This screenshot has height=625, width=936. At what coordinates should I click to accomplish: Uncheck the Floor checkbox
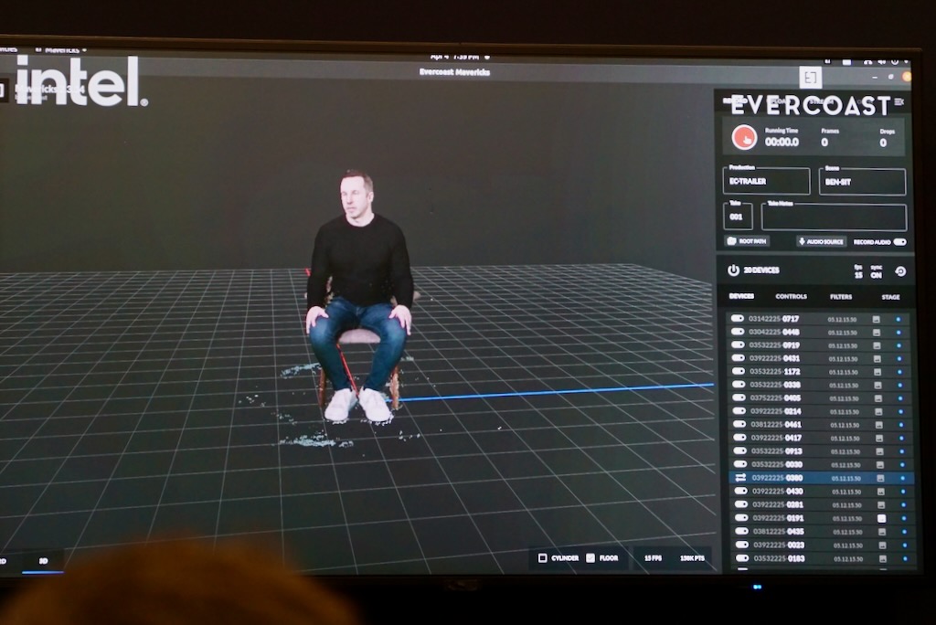590,557
